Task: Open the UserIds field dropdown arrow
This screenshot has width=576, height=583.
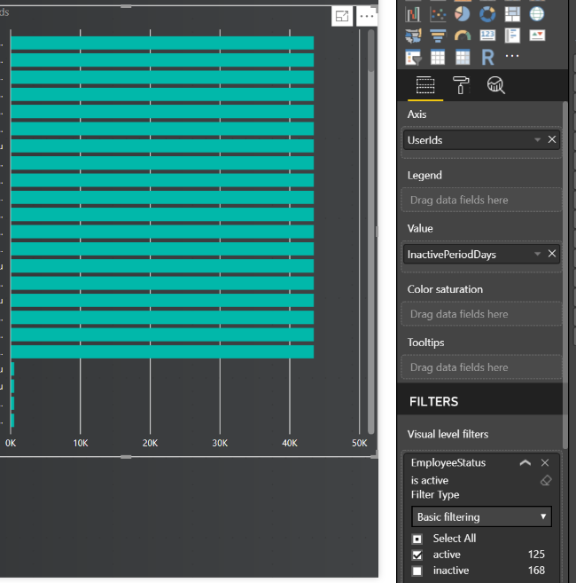Action: pos(537,140)
